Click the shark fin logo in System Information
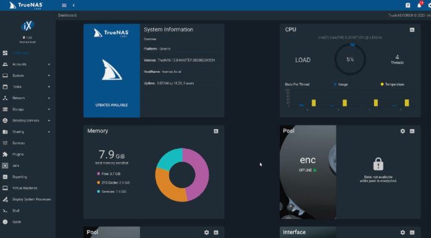This screenshot has width=431, height=238. pyautogui.click(x=111, y=70)
